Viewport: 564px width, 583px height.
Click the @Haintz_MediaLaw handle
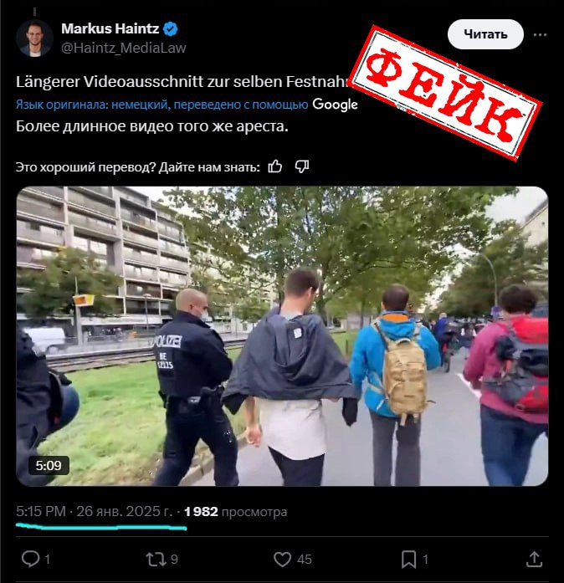[x=124, y=48]
